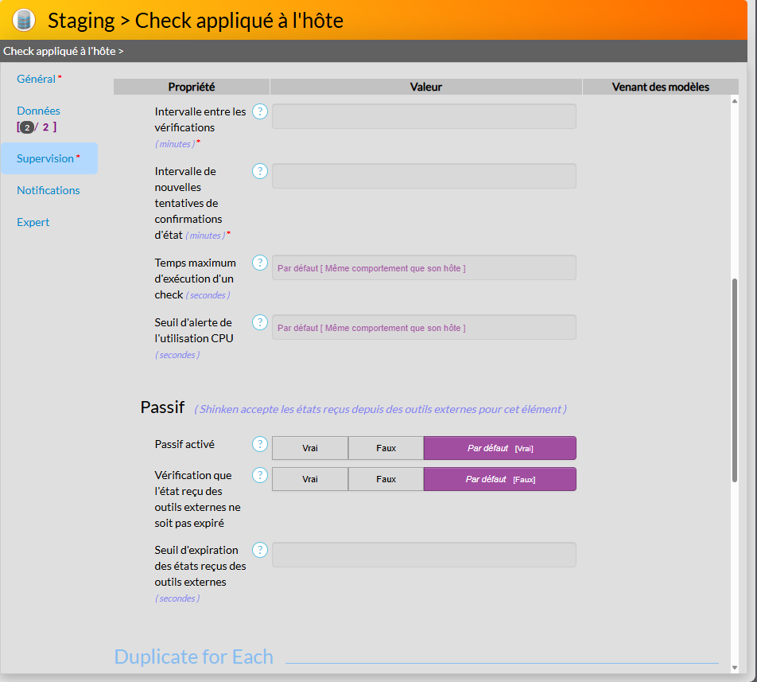Open help for Vérification état non expiré
The width and height of the screenshot is (757, 682).
coord(259,475)
